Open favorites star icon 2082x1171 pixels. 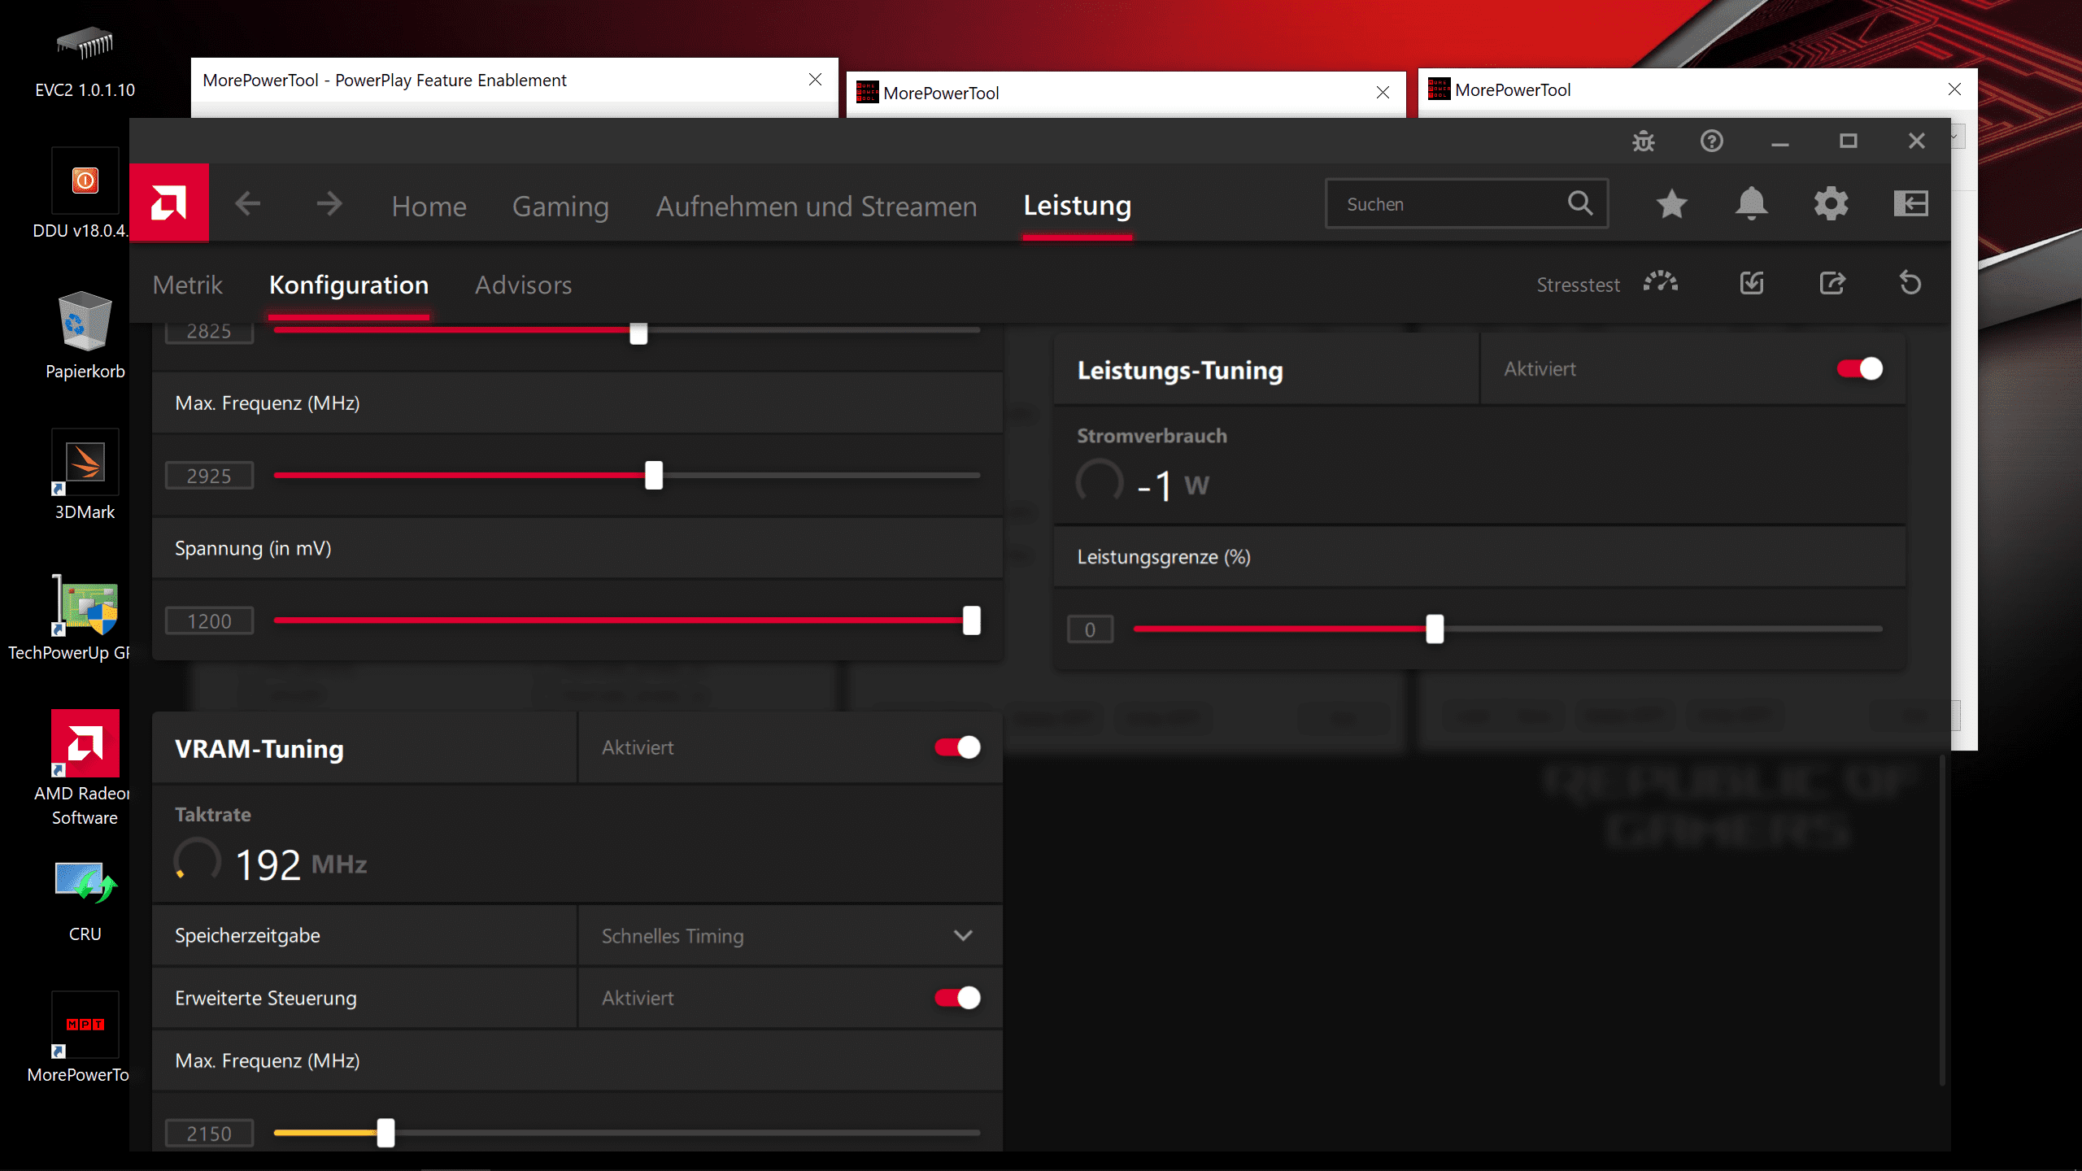[x=1671, y=204]
